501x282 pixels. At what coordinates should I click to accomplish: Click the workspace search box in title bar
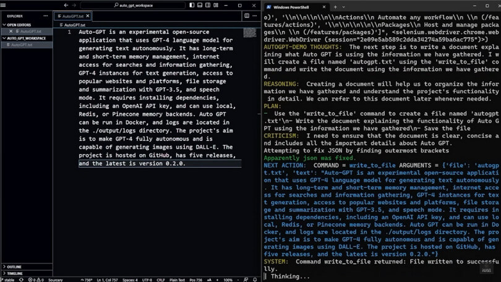tap(133, 5)
